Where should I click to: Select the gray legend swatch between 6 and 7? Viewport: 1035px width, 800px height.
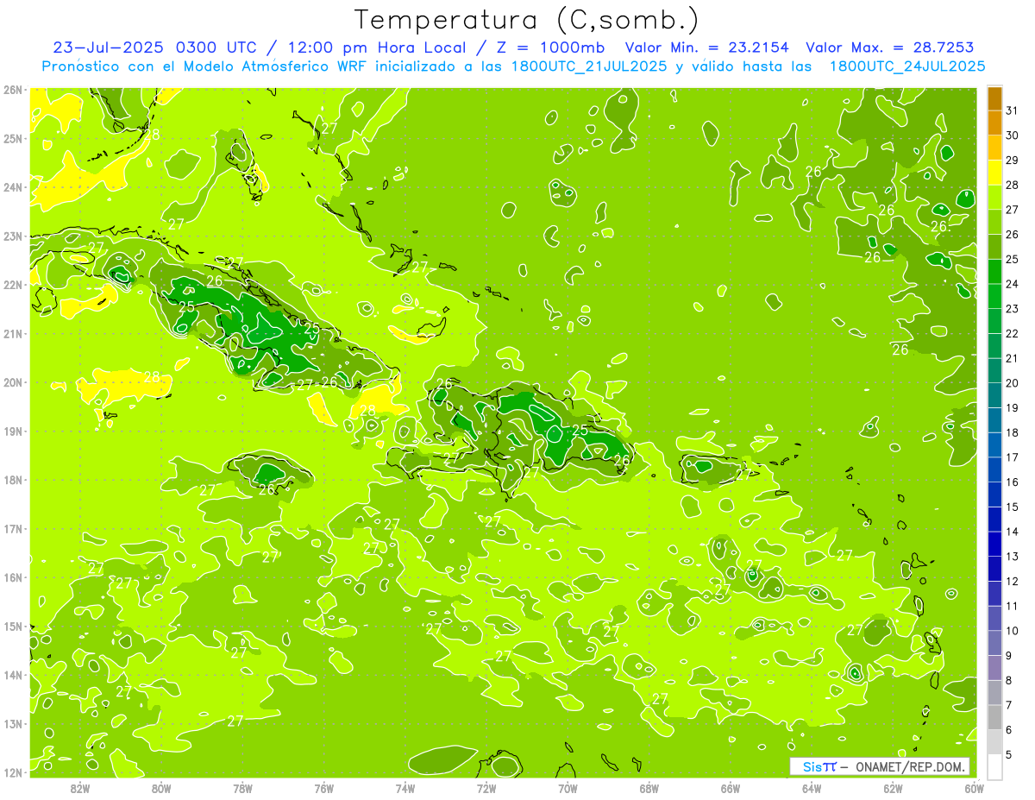(994, 717)
